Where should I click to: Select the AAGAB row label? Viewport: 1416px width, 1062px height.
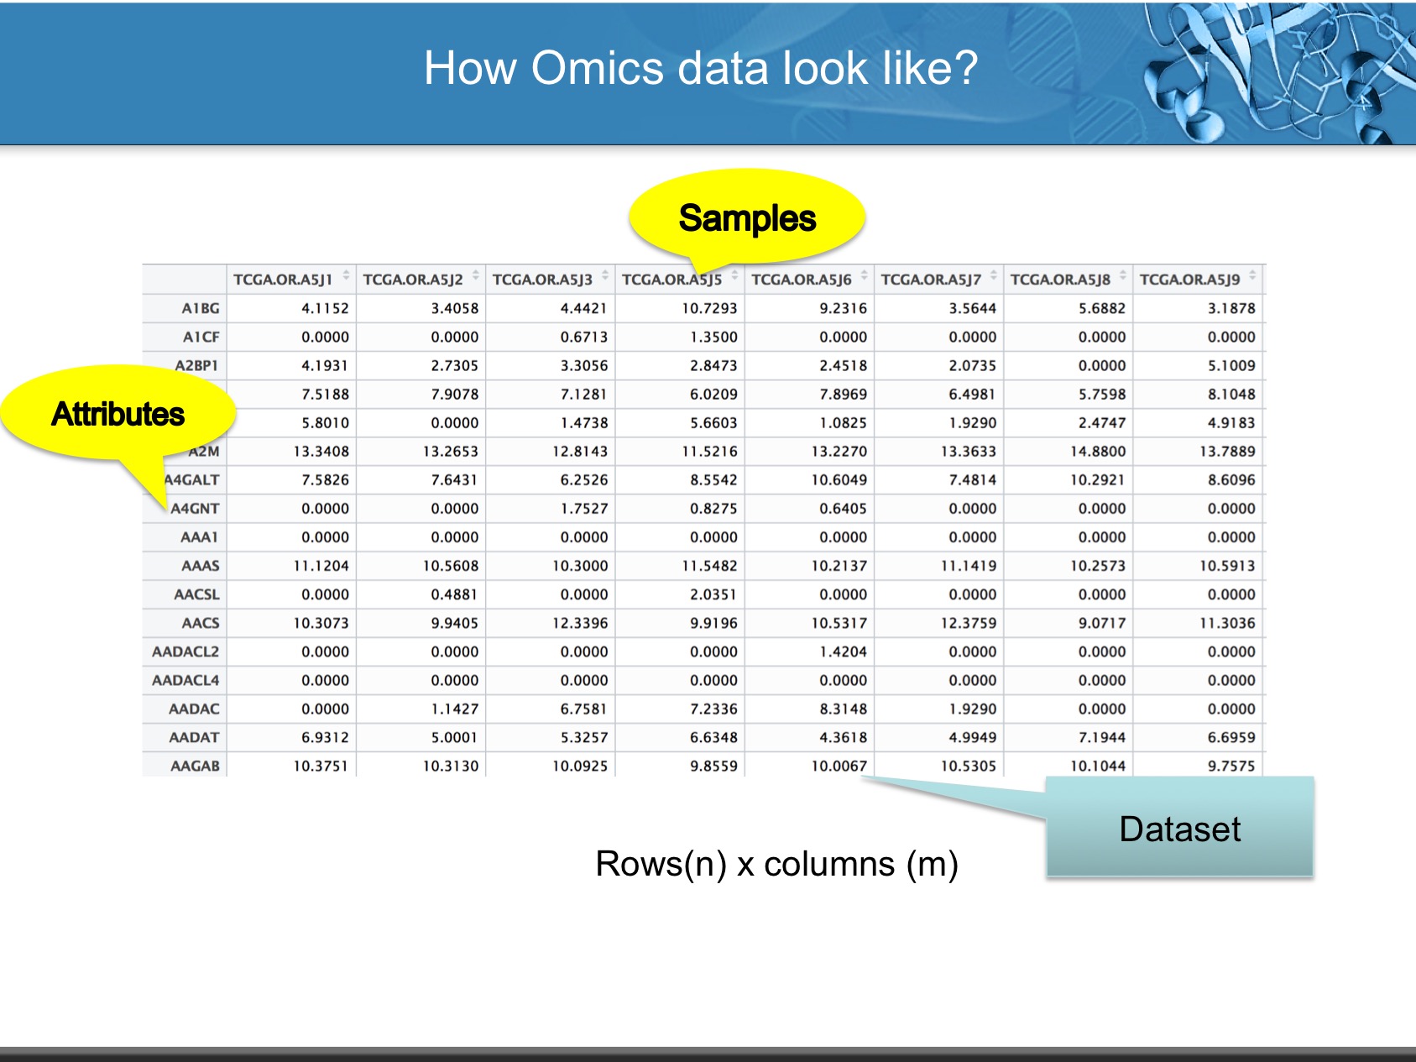(x=195, y=766)
